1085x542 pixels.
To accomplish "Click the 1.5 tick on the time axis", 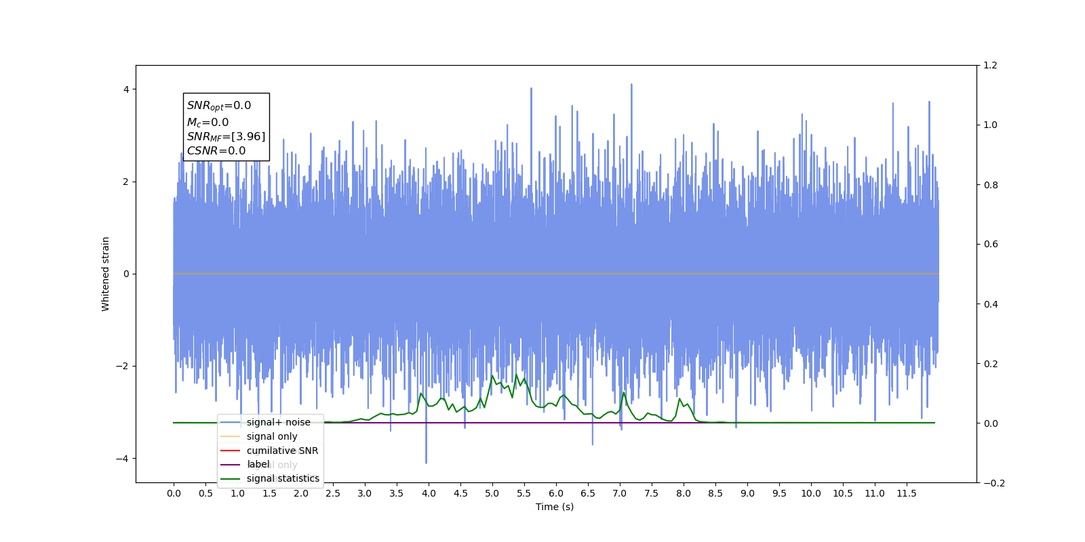I will (x=269, y=493).
